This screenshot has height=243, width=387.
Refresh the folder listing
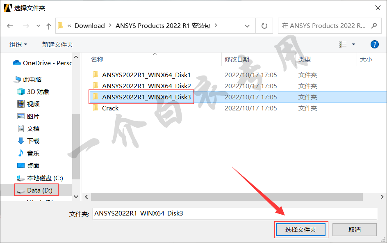click(x=264, y=26)
